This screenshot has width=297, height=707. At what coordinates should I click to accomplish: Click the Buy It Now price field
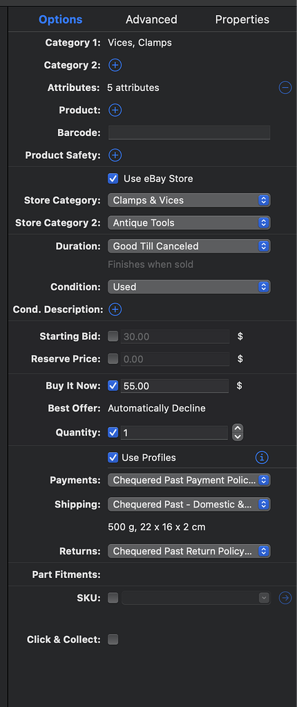coord(174,386)
